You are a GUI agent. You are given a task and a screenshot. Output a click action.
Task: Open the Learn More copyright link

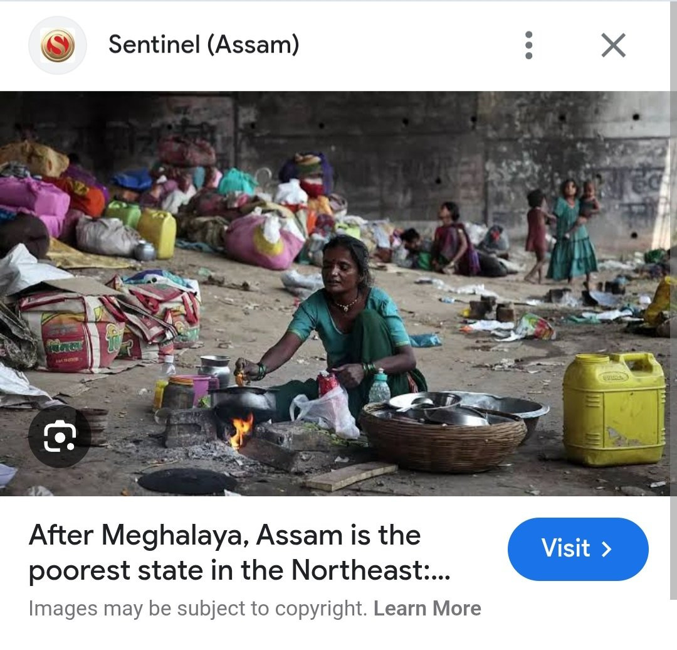point(427,609)
